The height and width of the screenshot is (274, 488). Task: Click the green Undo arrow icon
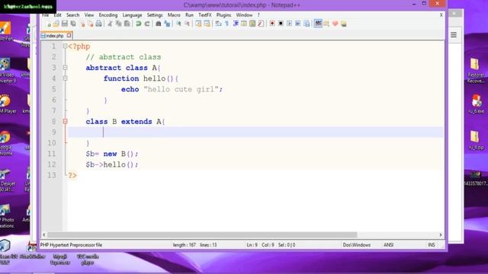pyautogui.click(x=139, y=24)
